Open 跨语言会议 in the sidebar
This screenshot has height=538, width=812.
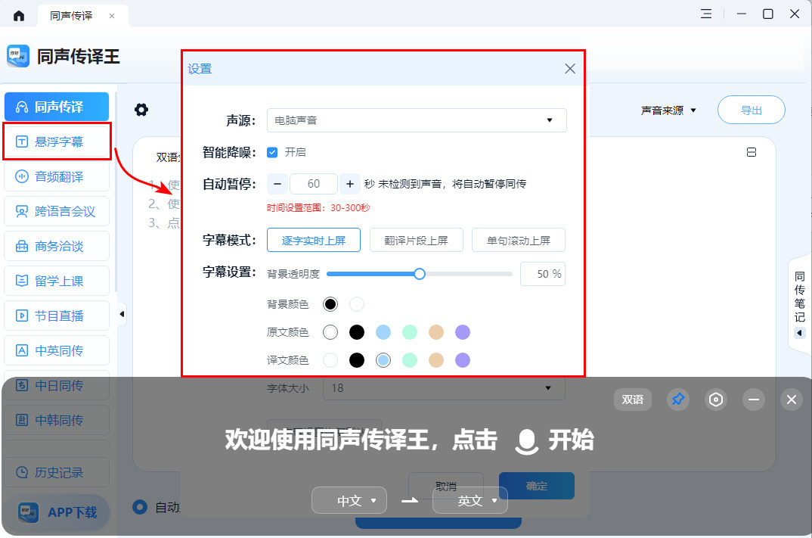(x=57, y=211)
